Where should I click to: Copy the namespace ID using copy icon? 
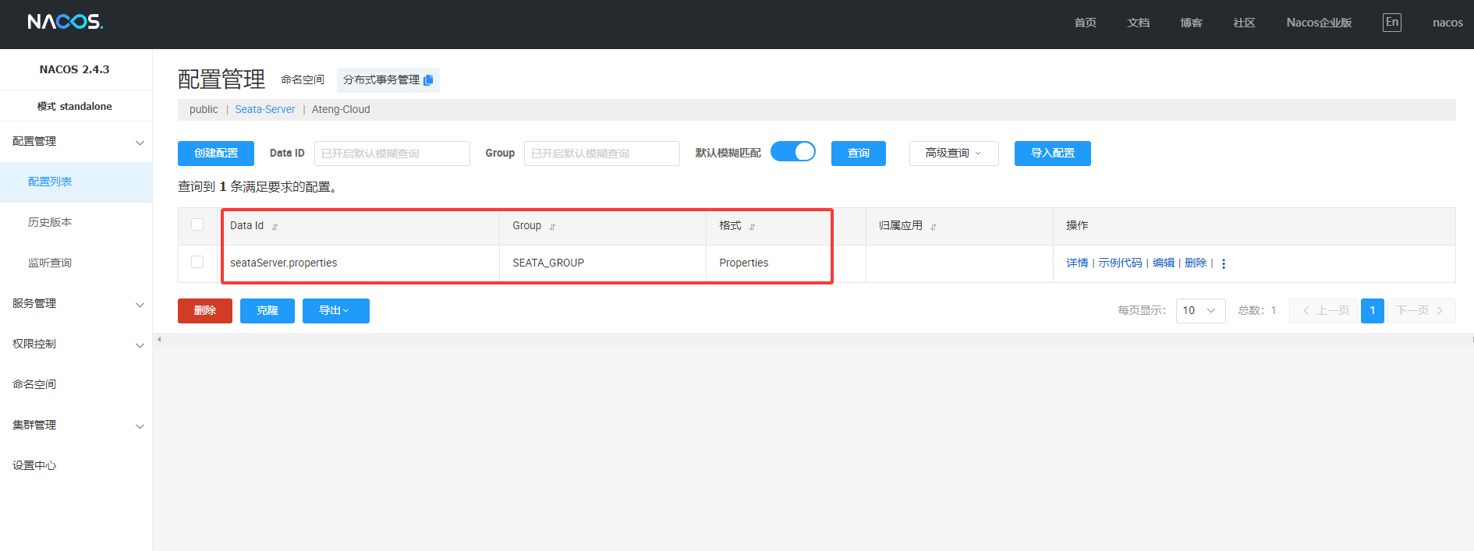click(428, 80)
